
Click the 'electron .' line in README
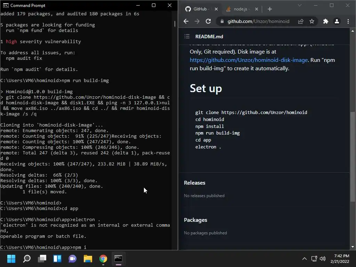click(208, 147)
